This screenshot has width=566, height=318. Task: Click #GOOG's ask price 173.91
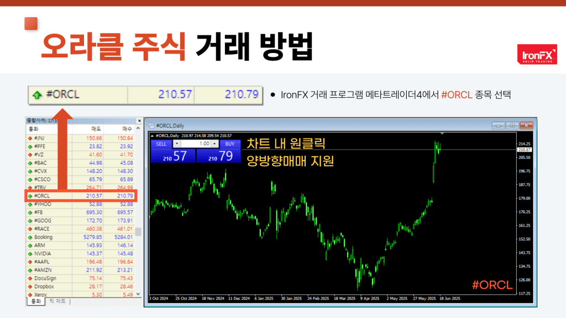(x=125, y=221)
